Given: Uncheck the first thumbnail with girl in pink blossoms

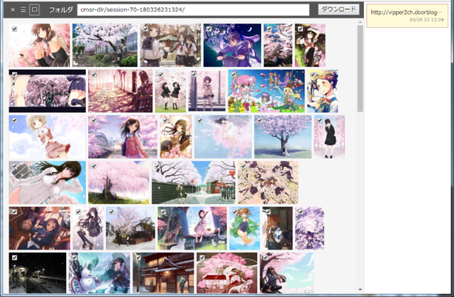Looking at the screenshot, I should pos(14,28).
